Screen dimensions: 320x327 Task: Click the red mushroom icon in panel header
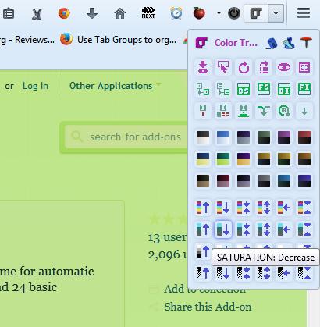pos(306,42)
